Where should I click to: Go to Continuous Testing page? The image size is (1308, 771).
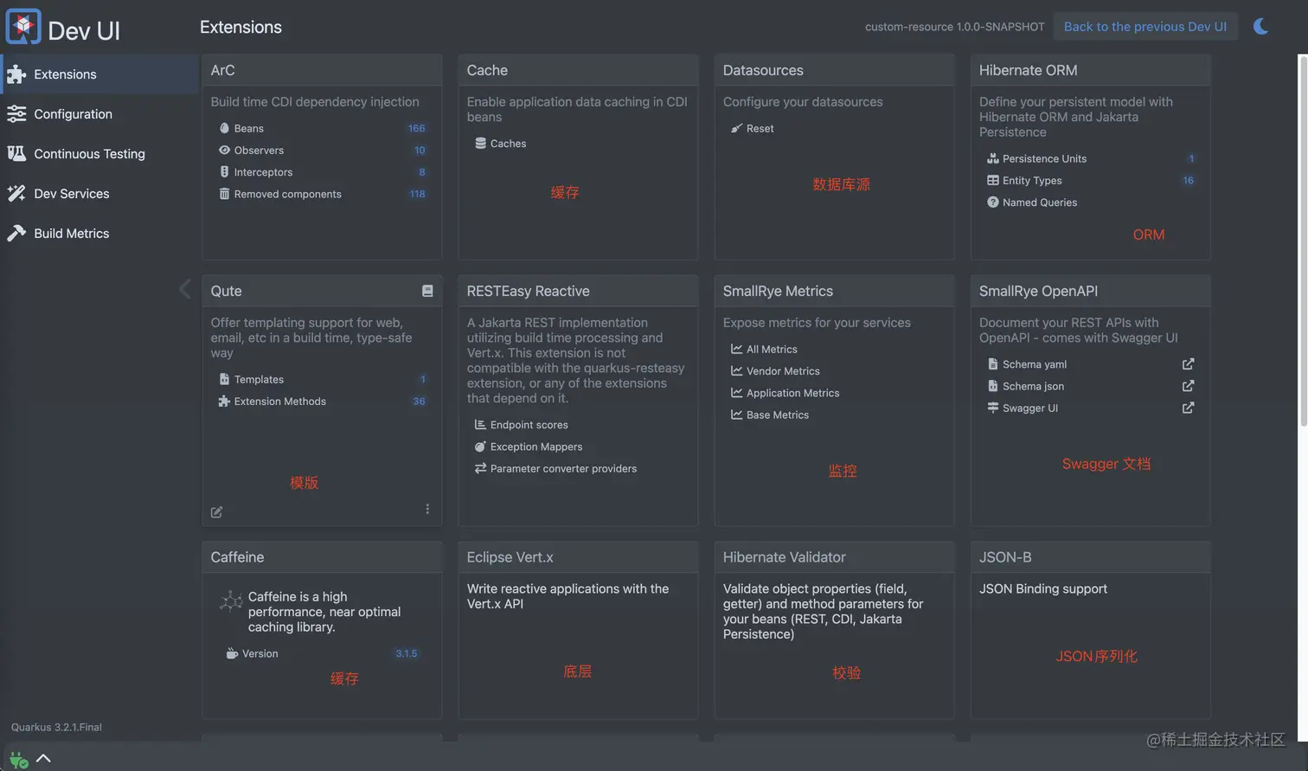(x=89, y=154)
